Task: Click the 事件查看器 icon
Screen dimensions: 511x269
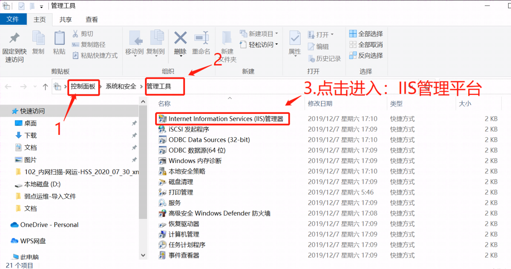Action: pos(162,255)
